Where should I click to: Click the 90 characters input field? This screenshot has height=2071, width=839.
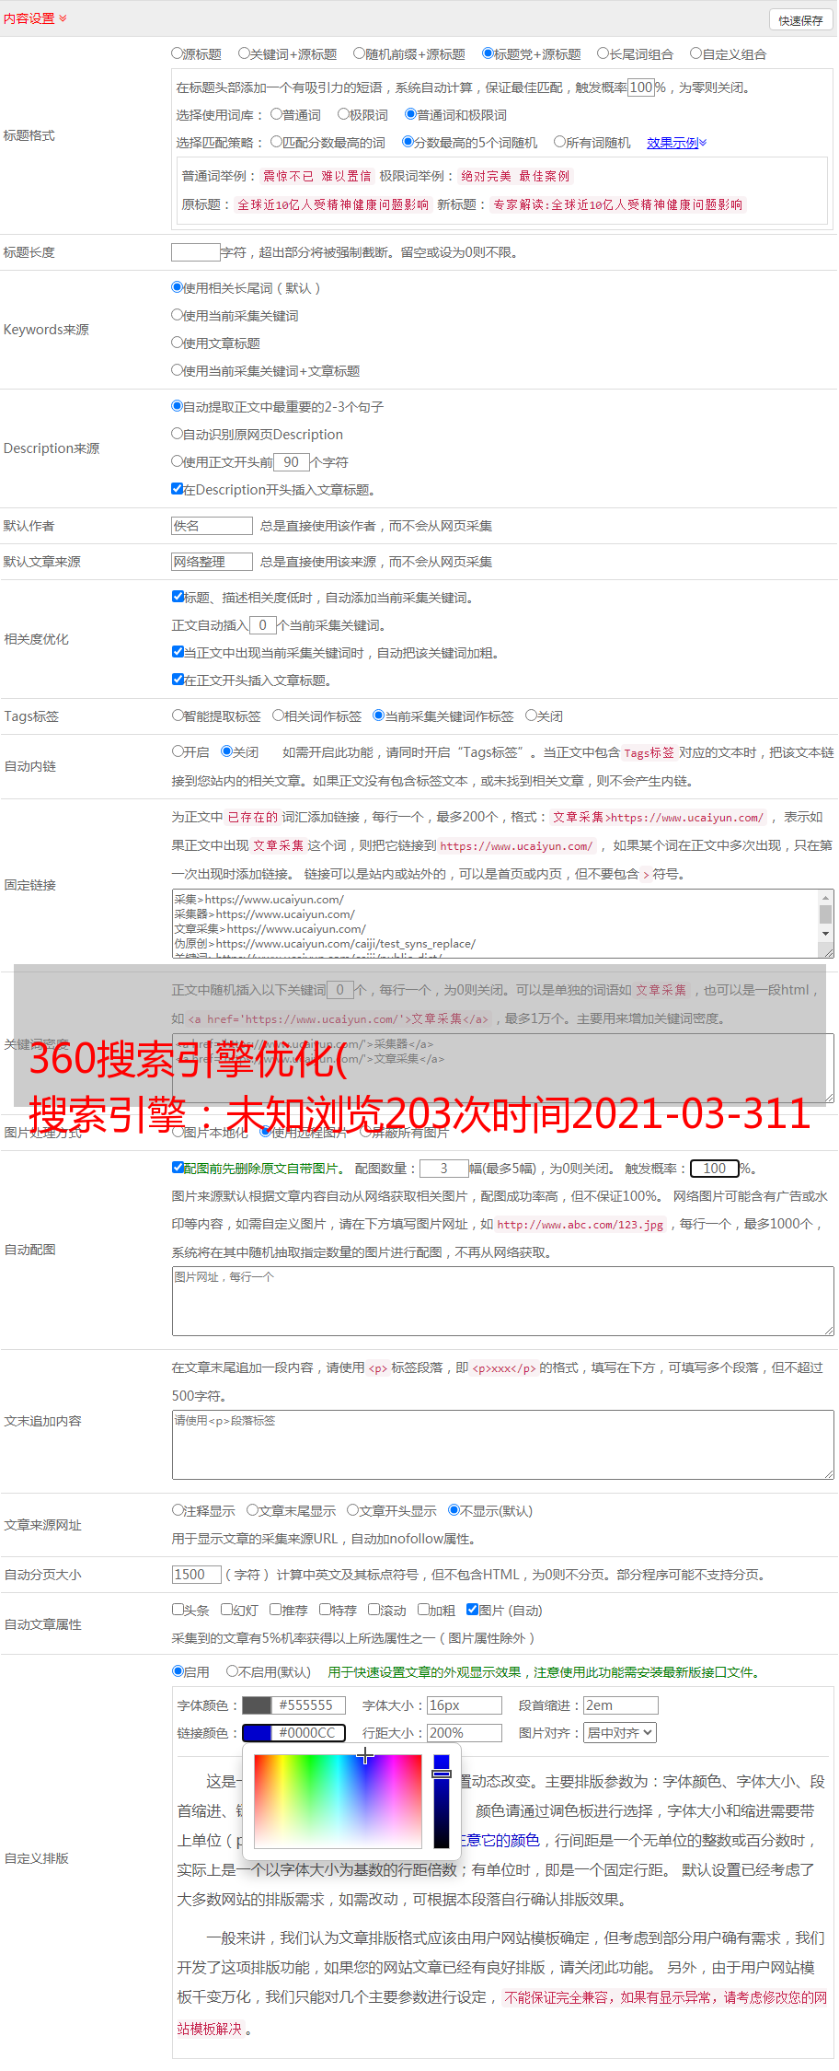click(291, 462)
